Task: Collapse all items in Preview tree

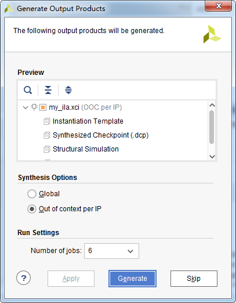Action: 48,90
